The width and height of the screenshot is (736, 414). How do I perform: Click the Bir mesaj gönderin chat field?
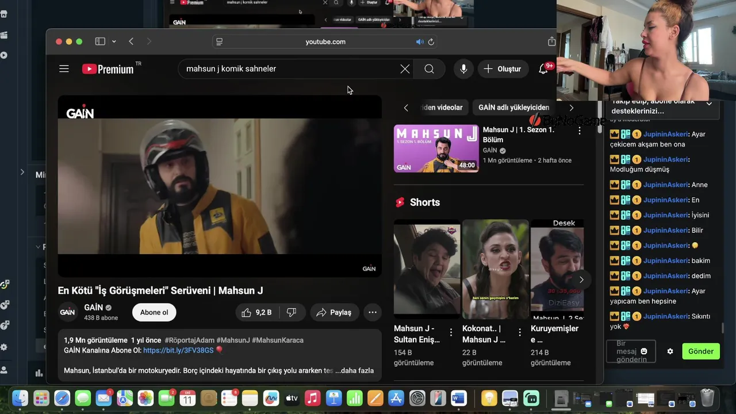pyautogui.click(x=630, y=351)
